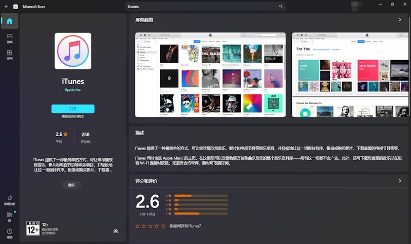Click the Microsoft Store logo icon
Viewport: 411px width, 244px height.
pyautogui.click(x=16, y=7)
